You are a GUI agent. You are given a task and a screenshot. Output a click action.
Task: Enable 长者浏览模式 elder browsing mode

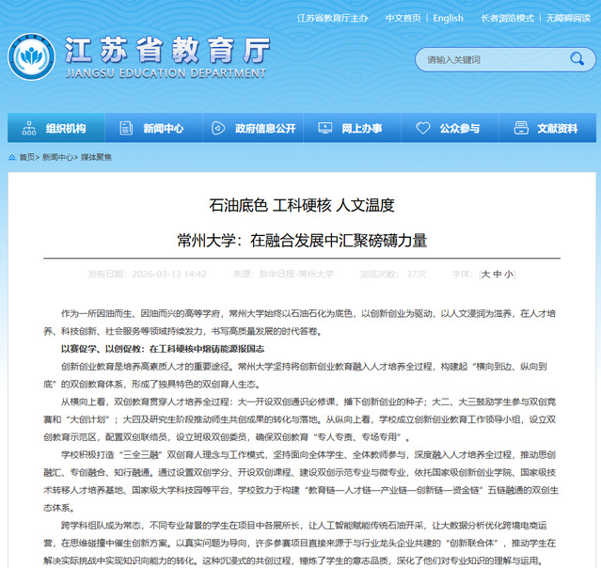tap(507, 18)
